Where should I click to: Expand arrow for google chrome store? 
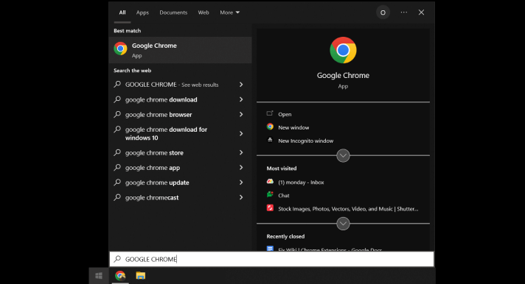click(241, 153)
